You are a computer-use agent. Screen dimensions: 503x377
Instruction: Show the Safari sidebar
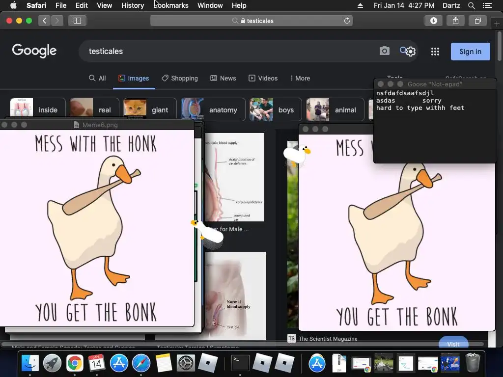[x=77, y=21]
